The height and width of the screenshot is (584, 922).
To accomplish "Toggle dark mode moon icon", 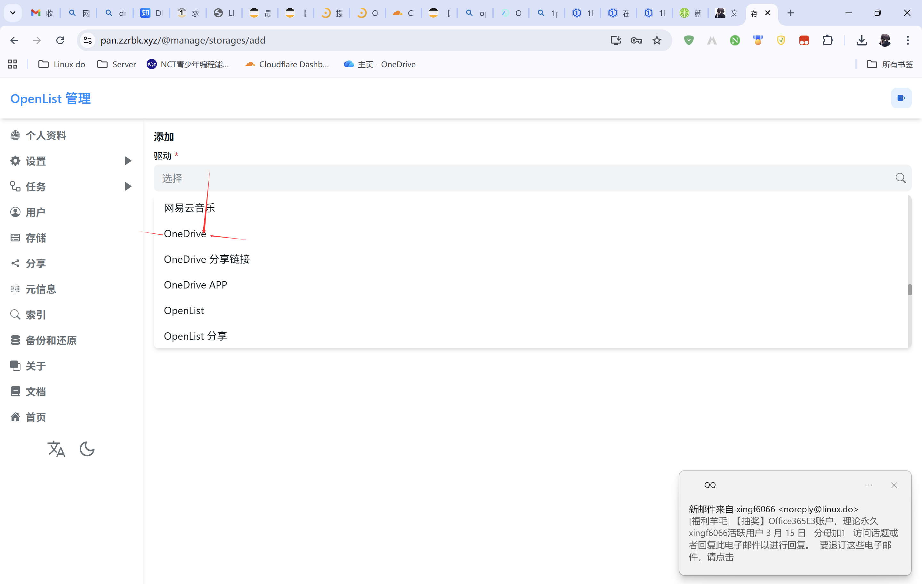I will click(87, 449).
